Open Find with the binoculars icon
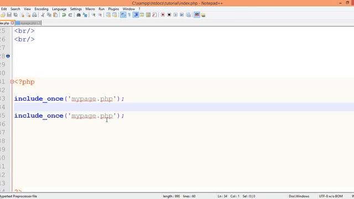Screen dimensions: 354x199 79,15
